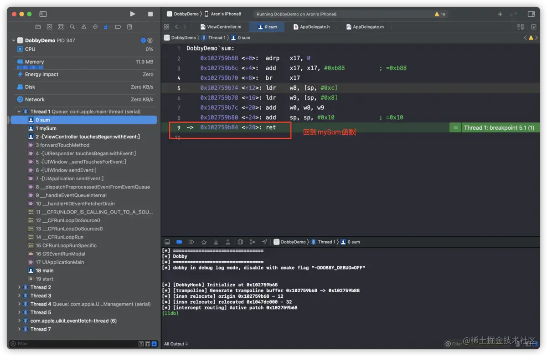Open the CPU gauge
The image size is (547, 356).
point(85,49)
